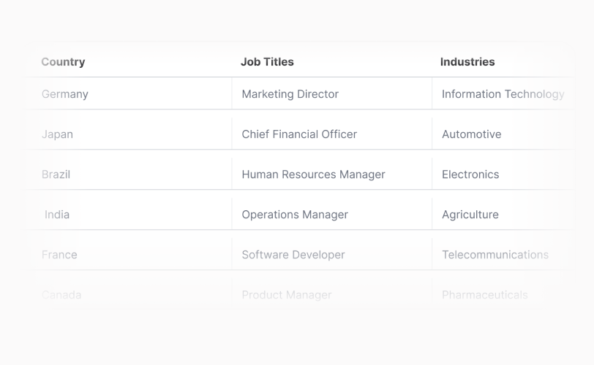The height and width of the screenshot is (365, 594).
Task: Select the Human Resources Manager cell
Action: pos(313,174)
